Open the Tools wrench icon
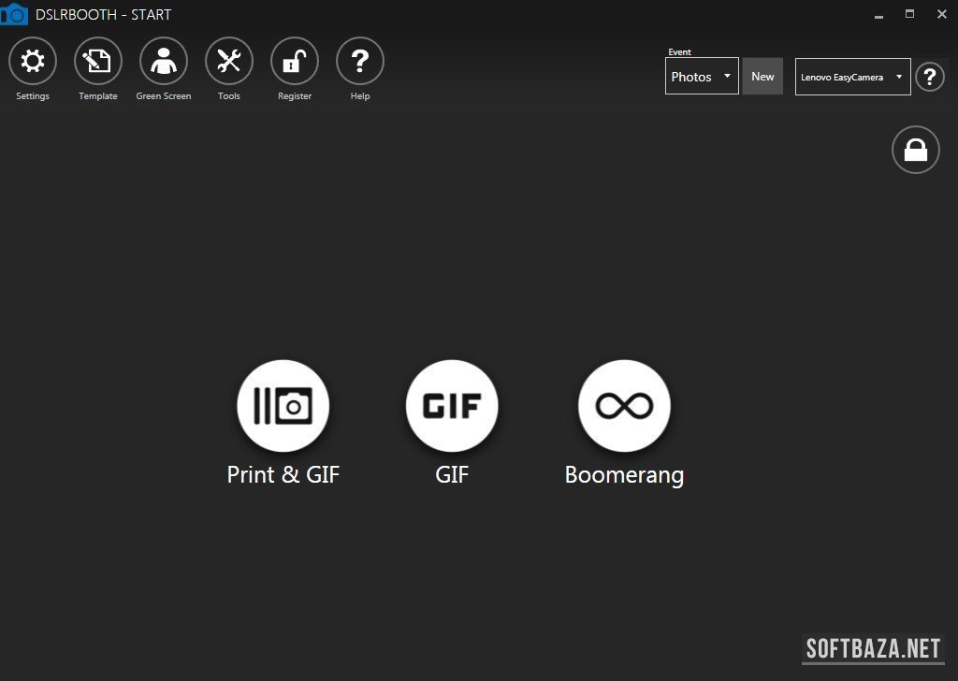Screen dimensions: 958x681 [x=229, y=62]
